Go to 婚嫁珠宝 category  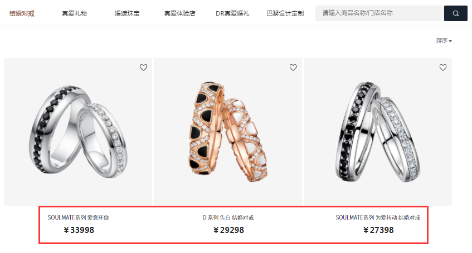coord(126,13)
